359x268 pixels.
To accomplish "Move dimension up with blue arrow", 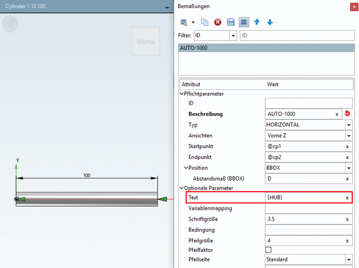I will [x=257, y=22].
